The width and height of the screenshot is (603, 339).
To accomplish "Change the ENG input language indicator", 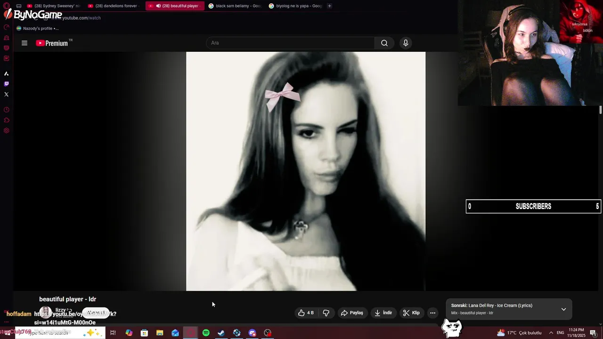I will (561, 333).
